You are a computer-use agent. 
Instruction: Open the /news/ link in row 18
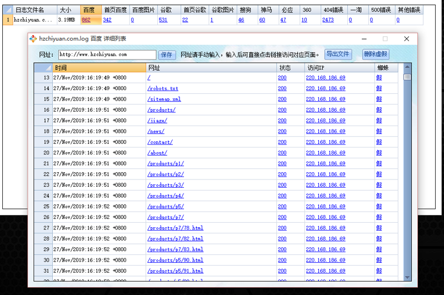coord(156,131)
